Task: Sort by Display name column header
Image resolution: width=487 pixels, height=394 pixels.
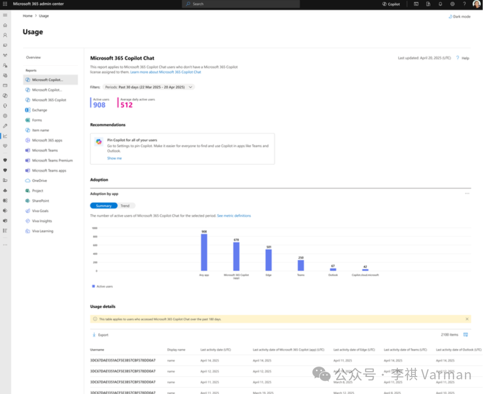Action: click(x=176, y=350)
